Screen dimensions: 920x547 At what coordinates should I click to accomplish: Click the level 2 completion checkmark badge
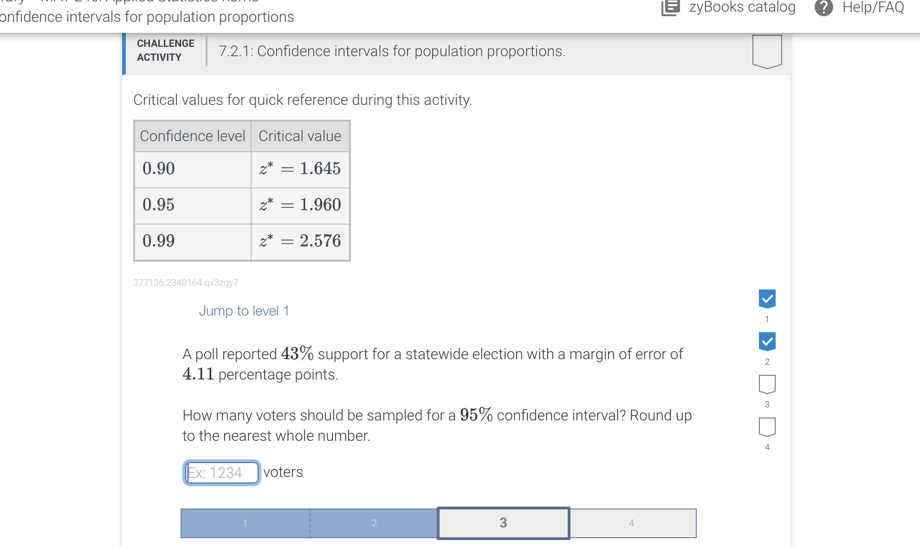tap(767, 342)
